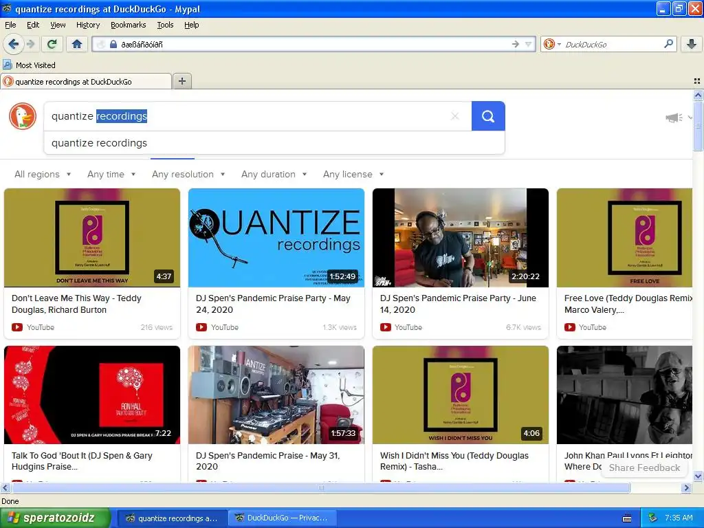Open the 1:57:33 DJ studio thumbnail
Image resolution: width=704 pixels, height=528 pixels.
coord(276,395)
